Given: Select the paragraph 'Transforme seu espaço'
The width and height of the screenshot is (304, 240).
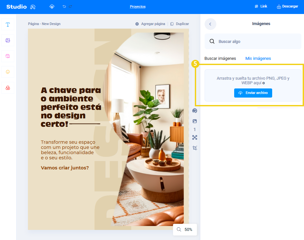Looking at the screenshot, I should coord(70,150).
